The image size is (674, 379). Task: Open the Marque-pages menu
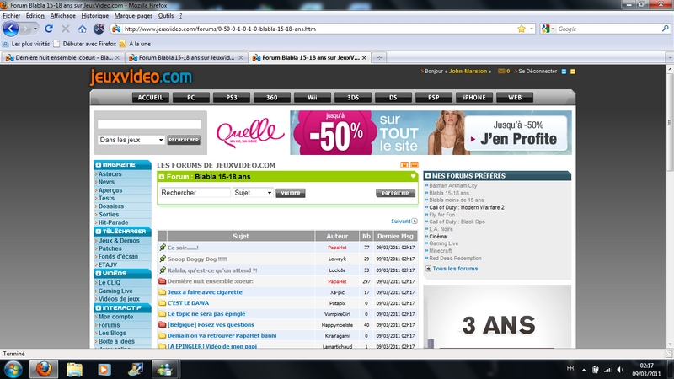tap(133, 16)
